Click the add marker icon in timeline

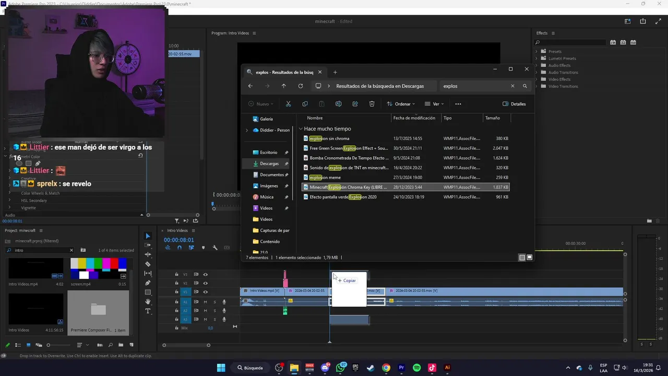(x=203, y=248)
